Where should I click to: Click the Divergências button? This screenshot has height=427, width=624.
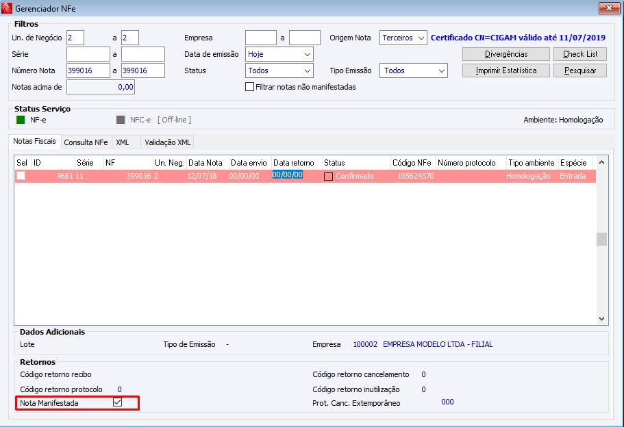point(506,54)
